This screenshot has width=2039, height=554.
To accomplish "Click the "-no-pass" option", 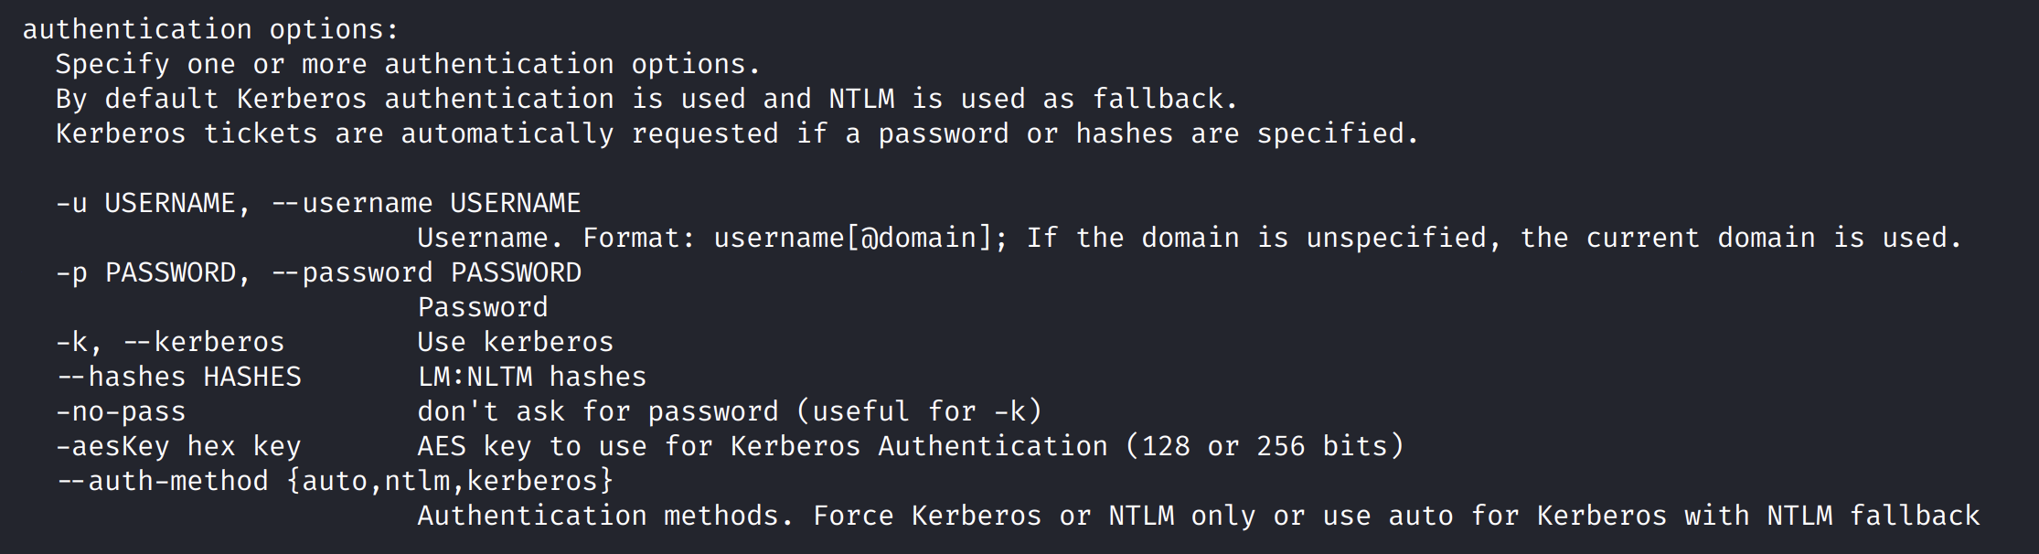I will pos(121,411).
